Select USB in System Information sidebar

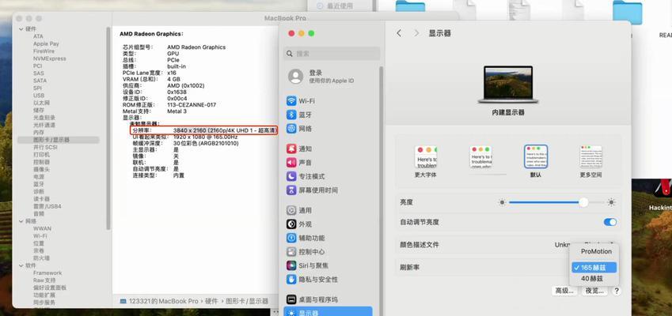tap(39, 96)
